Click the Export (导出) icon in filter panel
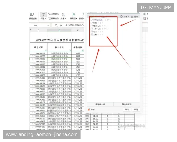This screenshot has height=142, width=177. 122,17
